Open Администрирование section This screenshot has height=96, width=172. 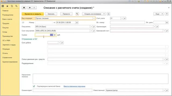10,62
